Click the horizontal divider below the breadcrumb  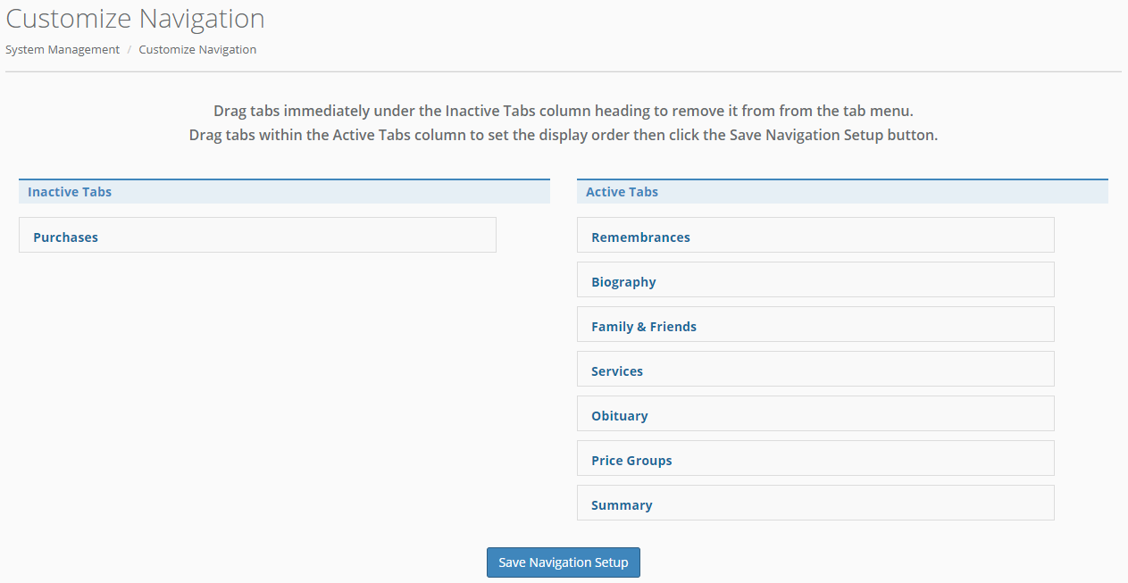click(x=563, y=71)
